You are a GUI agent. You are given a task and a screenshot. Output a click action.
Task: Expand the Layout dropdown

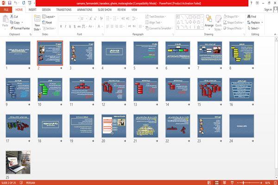coord(49,17)
